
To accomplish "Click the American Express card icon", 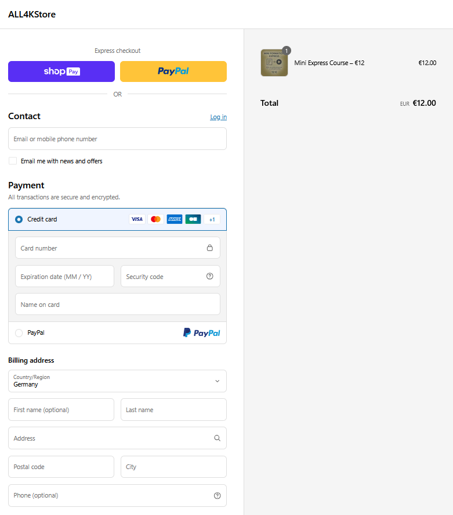I will pyautogui.click(x=175, y=219).
